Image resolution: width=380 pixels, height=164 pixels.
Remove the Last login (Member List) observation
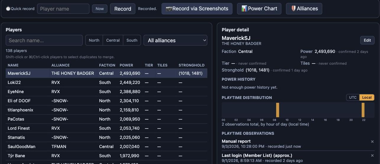point(372,155)
